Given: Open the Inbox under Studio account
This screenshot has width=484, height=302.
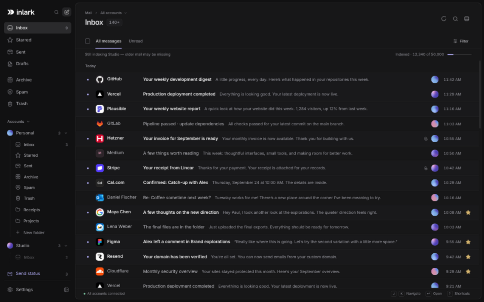Looking at the screenshot, I should (42, 257).
